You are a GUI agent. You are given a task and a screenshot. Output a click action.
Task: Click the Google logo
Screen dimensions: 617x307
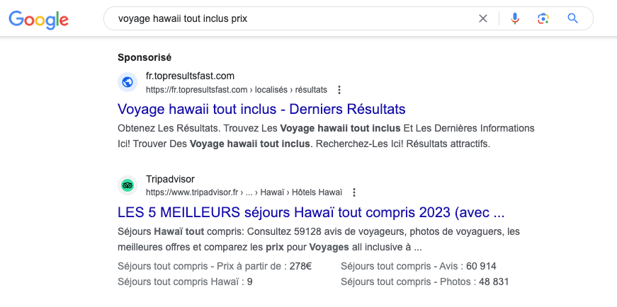click(38, 19)
